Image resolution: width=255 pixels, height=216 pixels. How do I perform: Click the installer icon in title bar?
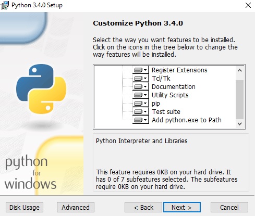(x=5, y=5)
